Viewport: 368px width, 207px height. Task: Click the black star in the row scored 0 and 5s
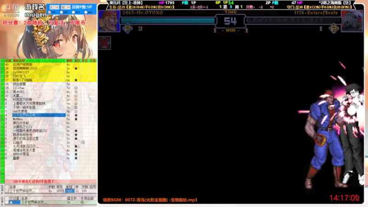click(x=76, y=138)
